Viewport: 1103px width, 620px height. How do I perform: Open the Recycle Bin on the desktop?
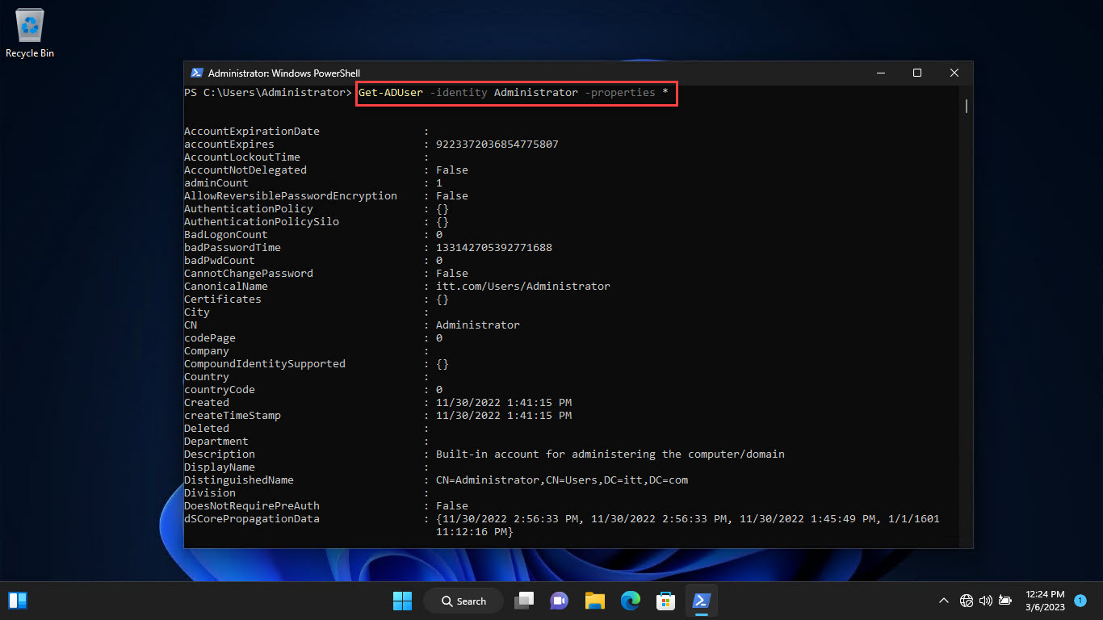[x=29, y=24]
